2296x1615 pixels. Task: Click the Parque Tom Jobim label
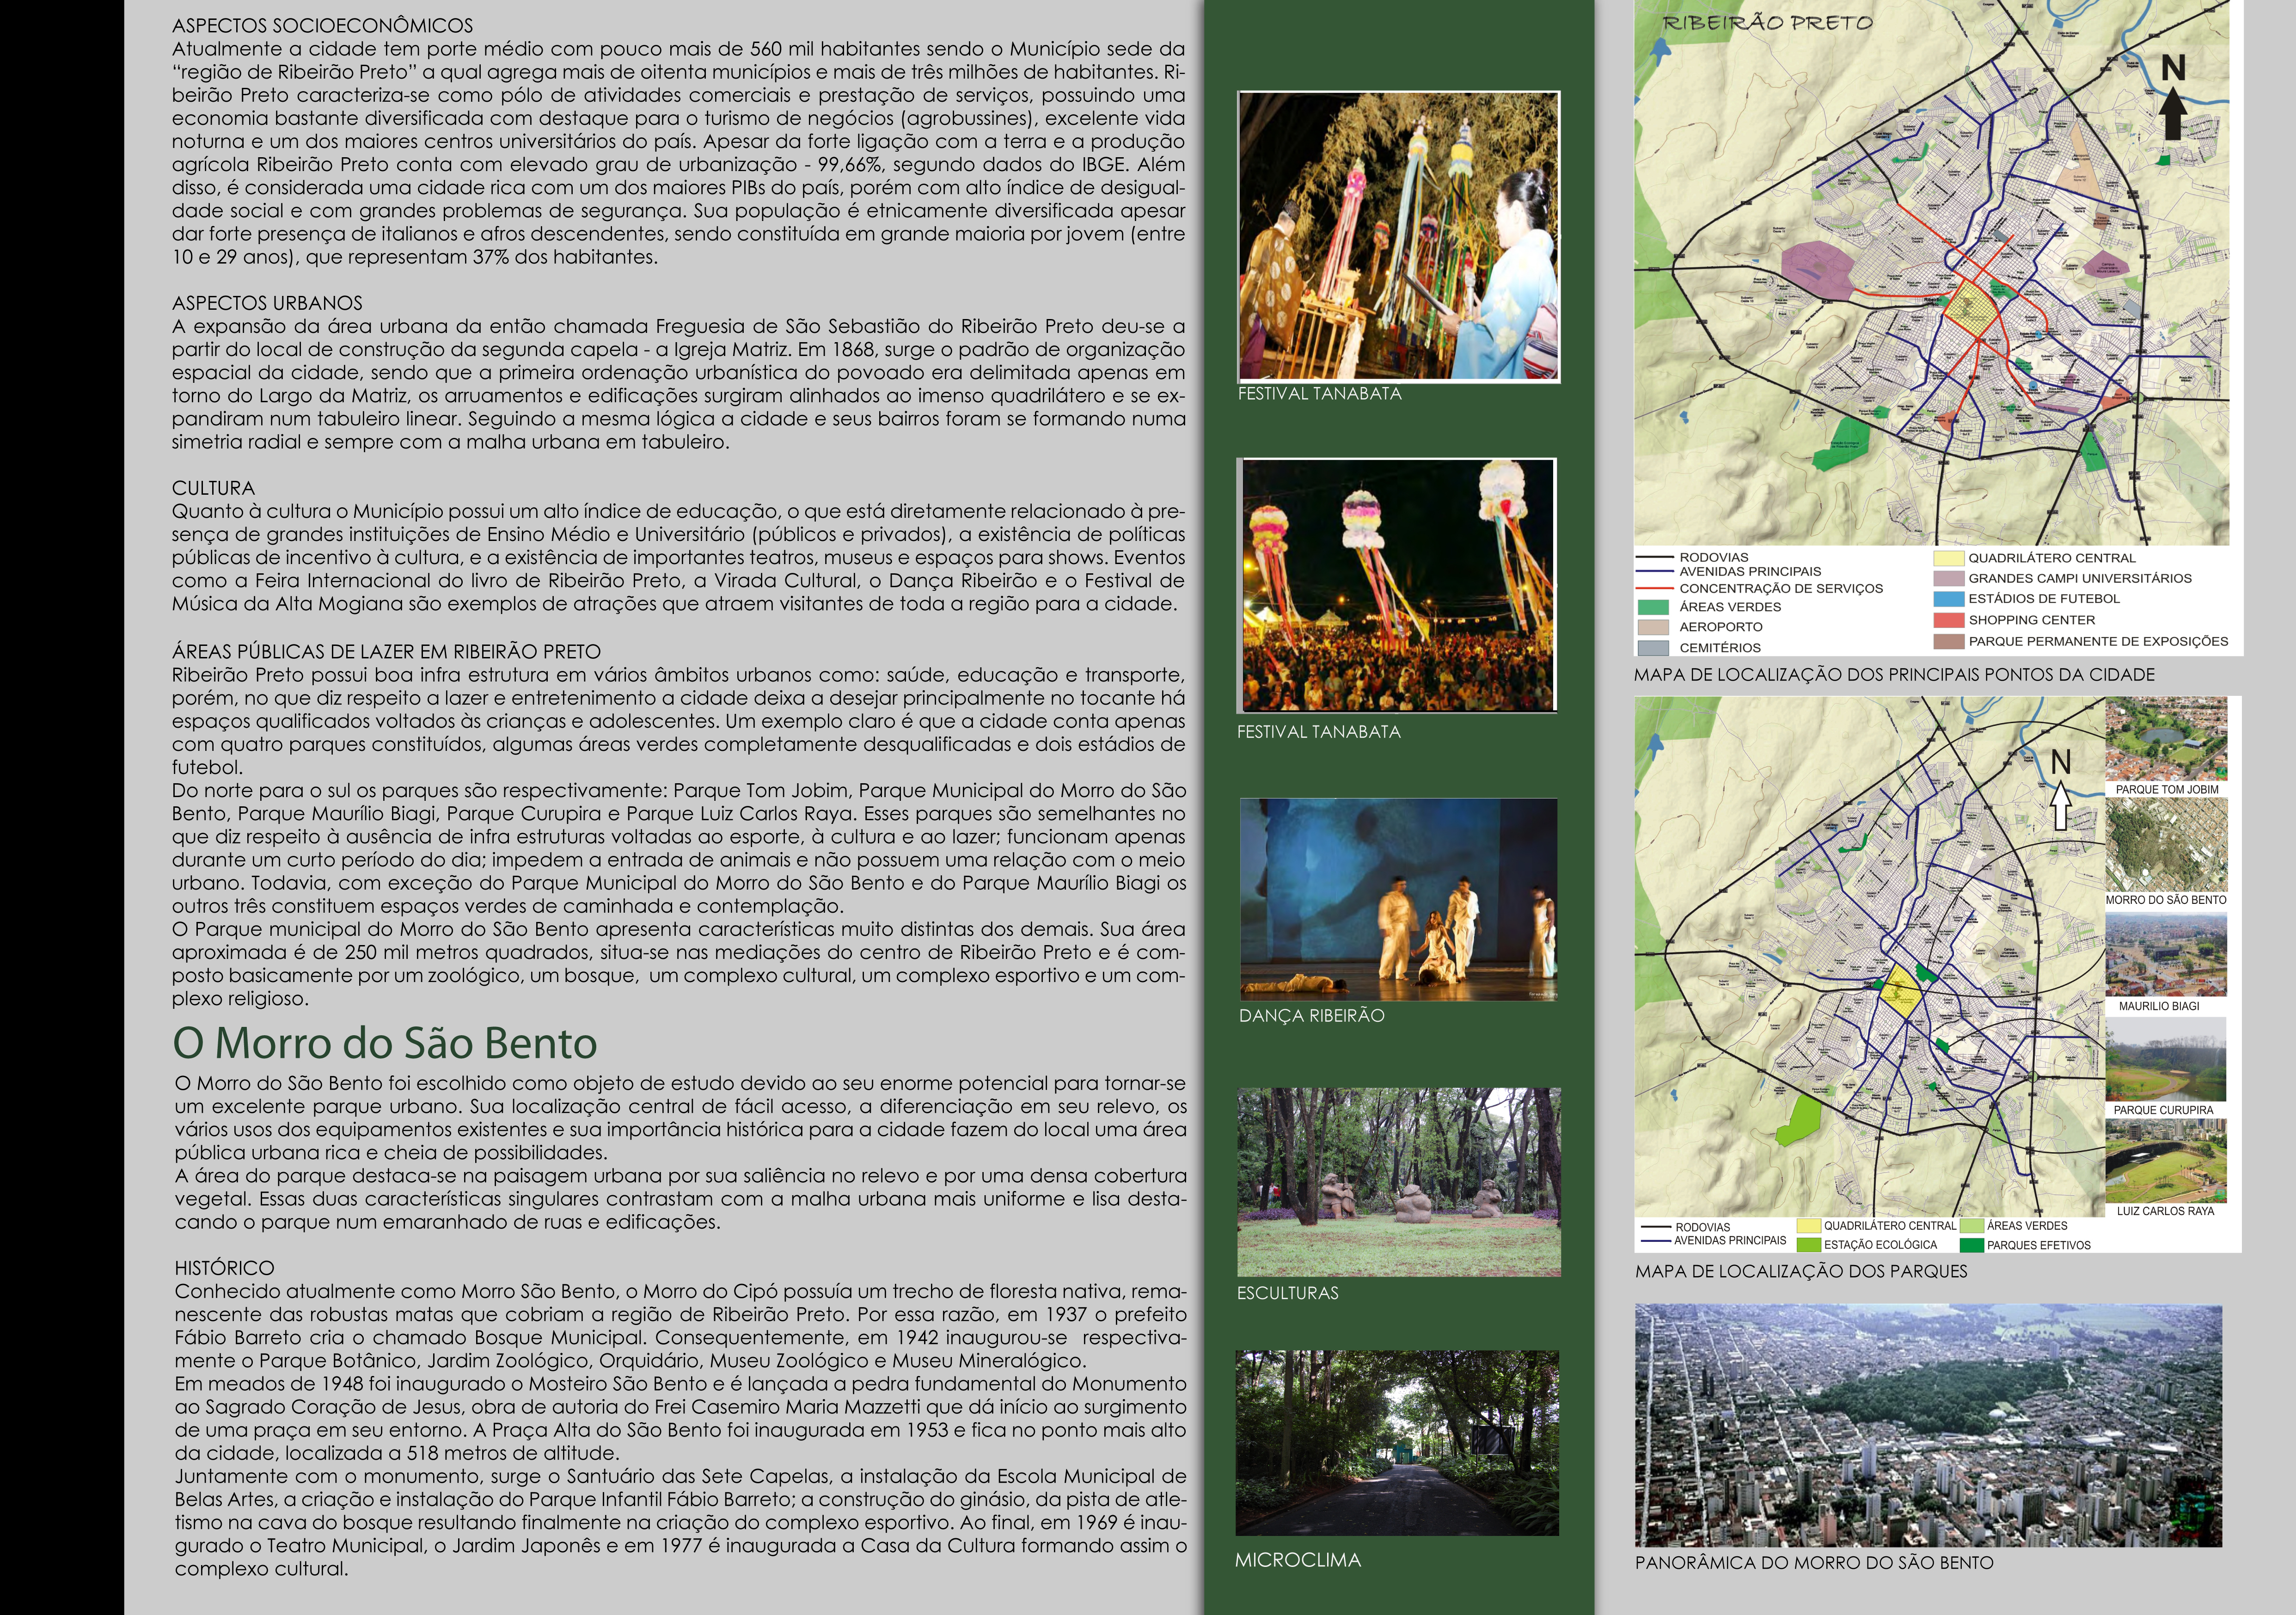click(2167, 790)
